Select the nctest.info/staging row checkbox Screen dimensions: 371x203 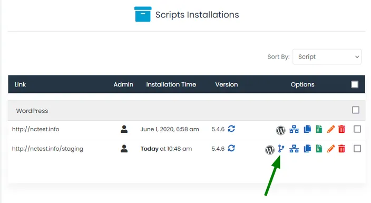[357, 149]
